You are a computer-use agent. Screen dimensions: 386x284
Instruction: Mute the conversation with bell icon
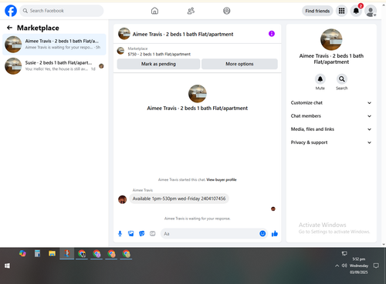pyautogui.click(x=320, y=79)
